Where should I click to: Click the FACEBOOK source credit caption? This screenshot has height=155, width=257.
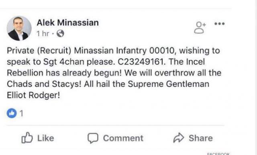(x=218, y=154)
